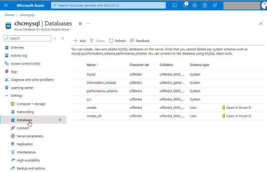Click the Tags icon
Screen dimensions: 267x172
(x=7, y=72)
